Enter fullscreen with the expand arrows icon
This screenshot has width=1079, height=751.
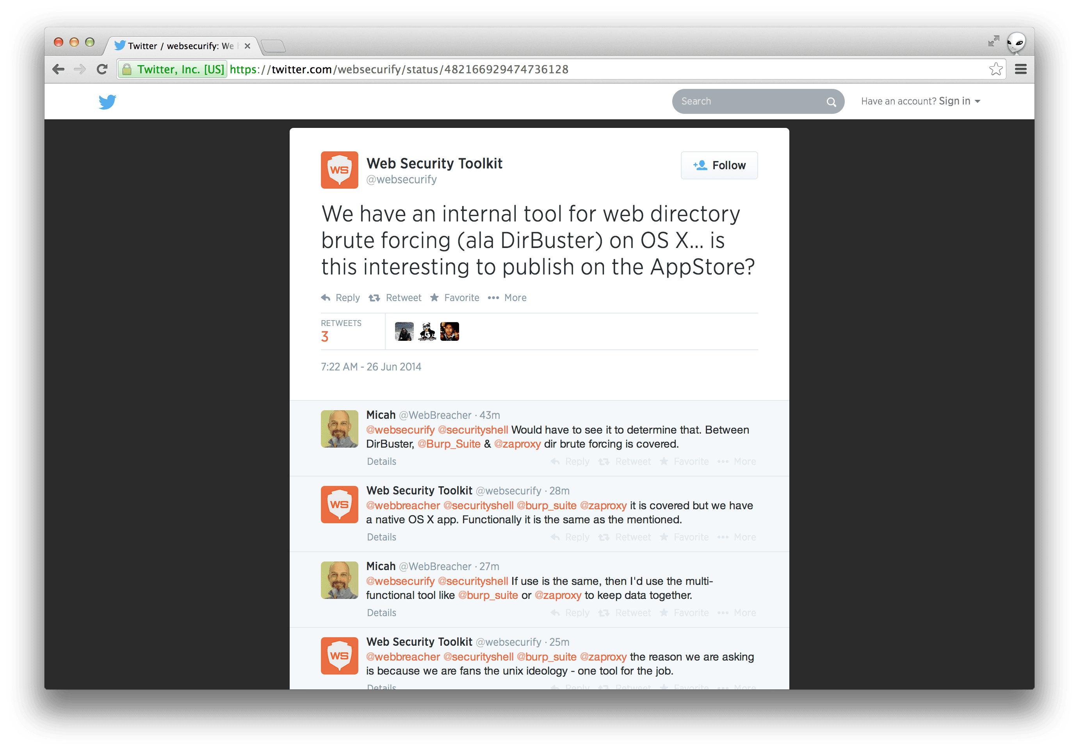pyautogui.click(x=993, y=41)
